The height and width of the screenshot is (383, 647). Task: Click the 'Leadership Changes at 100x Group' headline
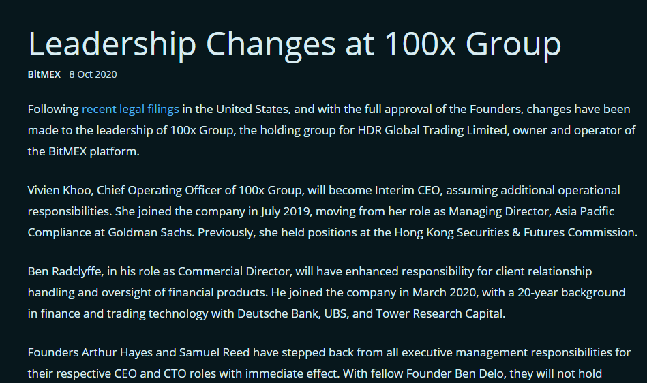click(295, 44)
